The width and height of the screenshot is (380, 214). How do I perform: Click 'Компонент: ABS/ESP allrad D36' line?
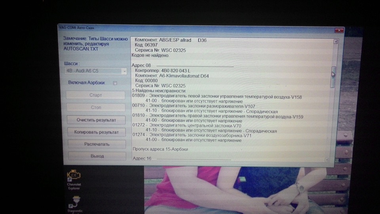[x=171, y=40]
